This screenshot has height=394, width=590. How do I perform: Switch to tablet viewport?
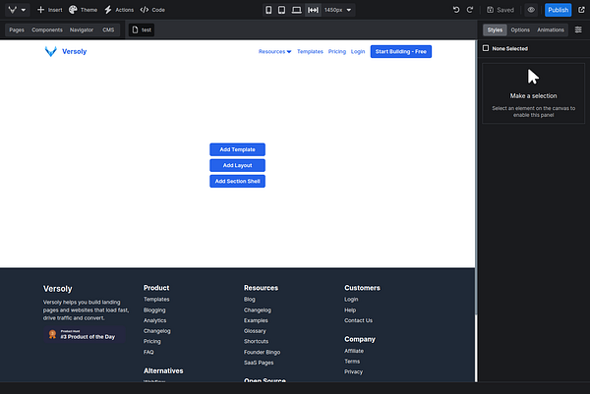pos(281,10)
